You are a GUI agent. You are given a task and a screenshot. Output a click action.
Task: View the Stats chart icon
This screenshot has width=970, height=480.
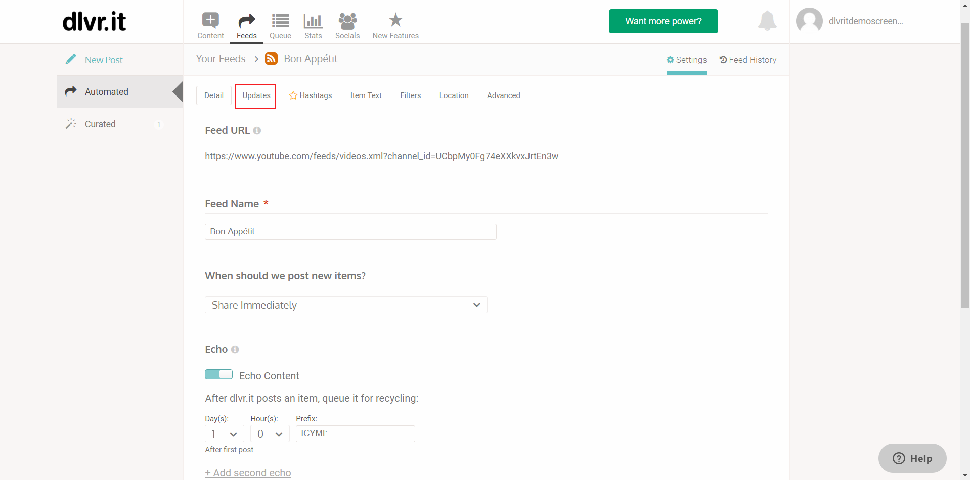313,21
